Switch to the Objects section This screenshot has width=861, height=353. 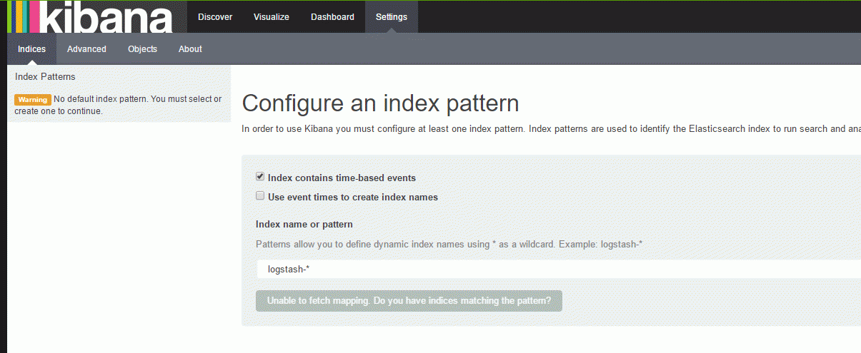pos(142,49)
